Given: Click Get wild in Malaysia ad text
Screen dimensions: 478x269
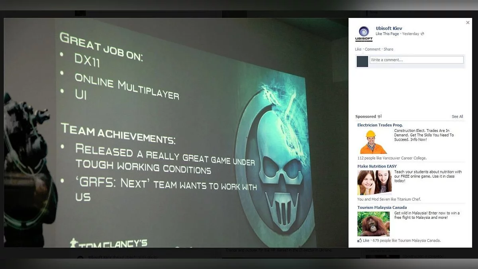Looking at the screenshot, I should [427, 216].
